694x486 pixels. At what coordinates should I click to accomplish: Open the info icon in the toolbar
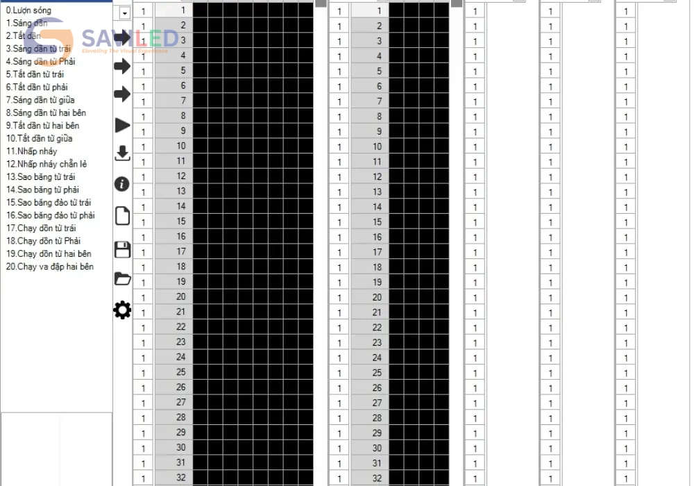click(122, 184)
